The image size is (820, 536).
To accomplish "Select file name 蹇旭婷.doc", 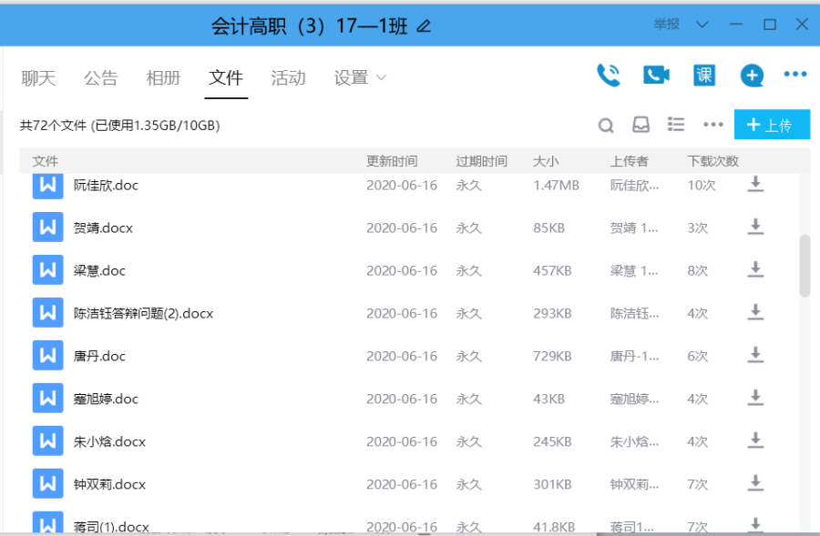I will [x=106, y=399].
